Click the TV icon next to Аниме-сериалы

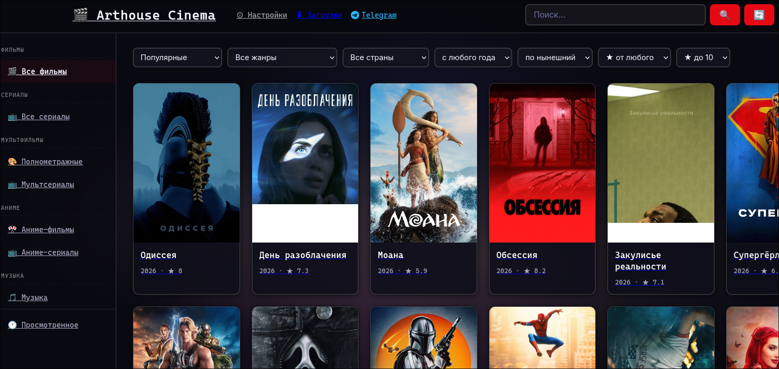pos(12,252)
